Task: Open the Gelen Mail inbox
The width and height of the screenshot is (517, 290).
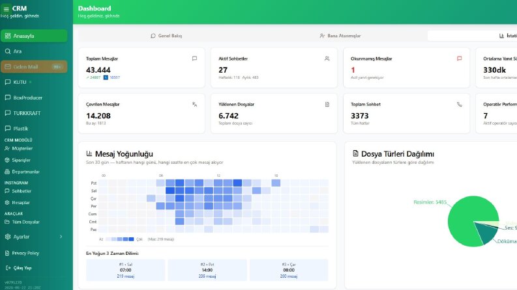Action: pos(34,67)
